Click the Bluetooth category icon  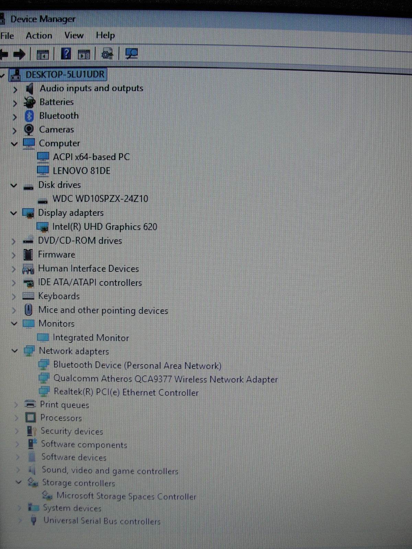[29, 116]
